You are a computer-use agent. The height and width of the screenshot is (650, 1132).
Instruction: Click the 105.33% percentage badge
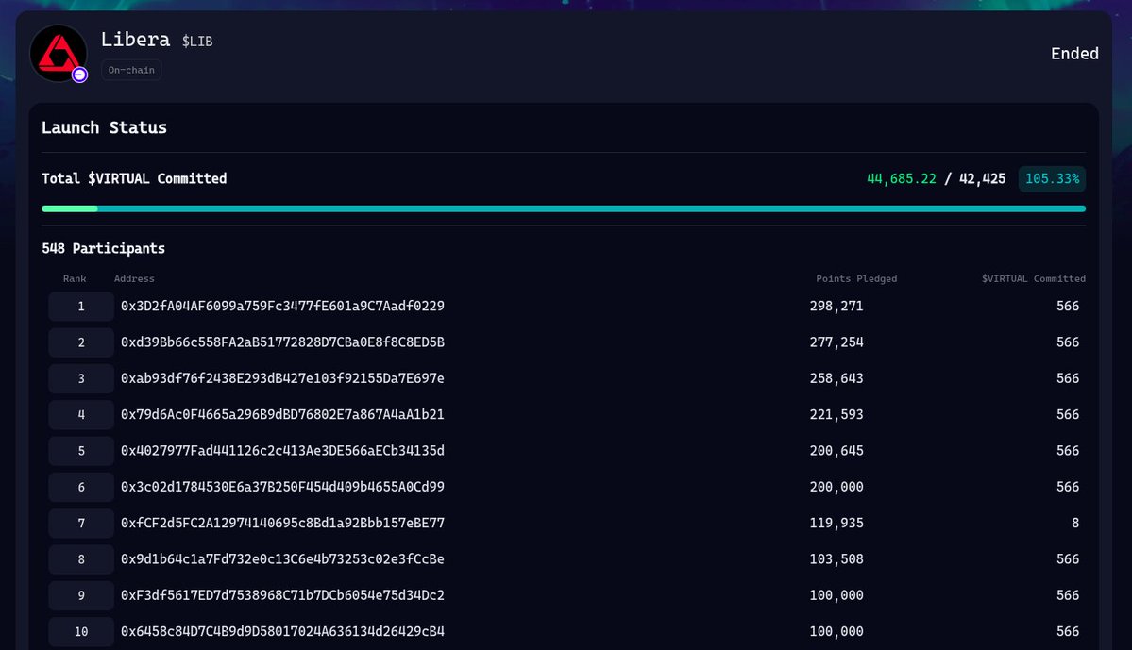(x=1052, y=179)
